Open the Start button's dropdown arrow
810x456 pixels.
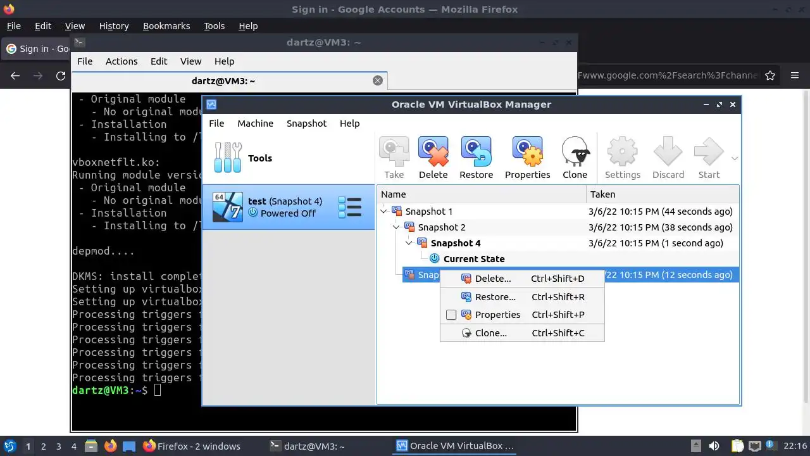pyautogui.click(x=734, y=158)
